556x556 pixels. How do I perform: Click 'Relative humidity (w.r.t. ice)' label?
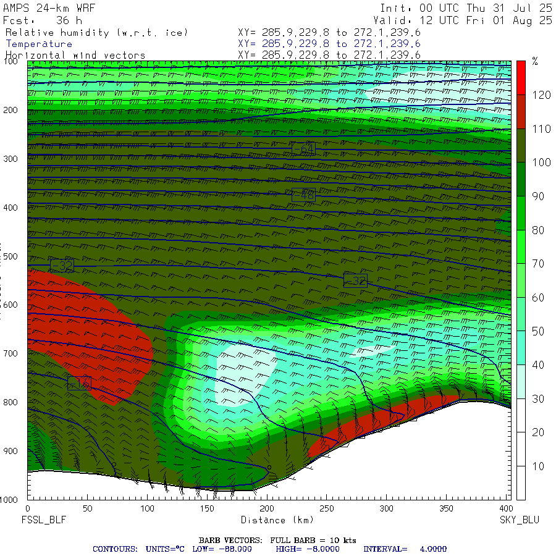point(96,33)
